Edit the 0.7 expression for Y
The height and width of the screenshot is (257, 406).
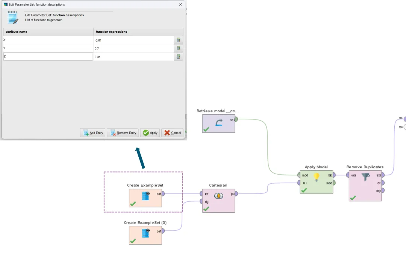(x=133, y=48)
